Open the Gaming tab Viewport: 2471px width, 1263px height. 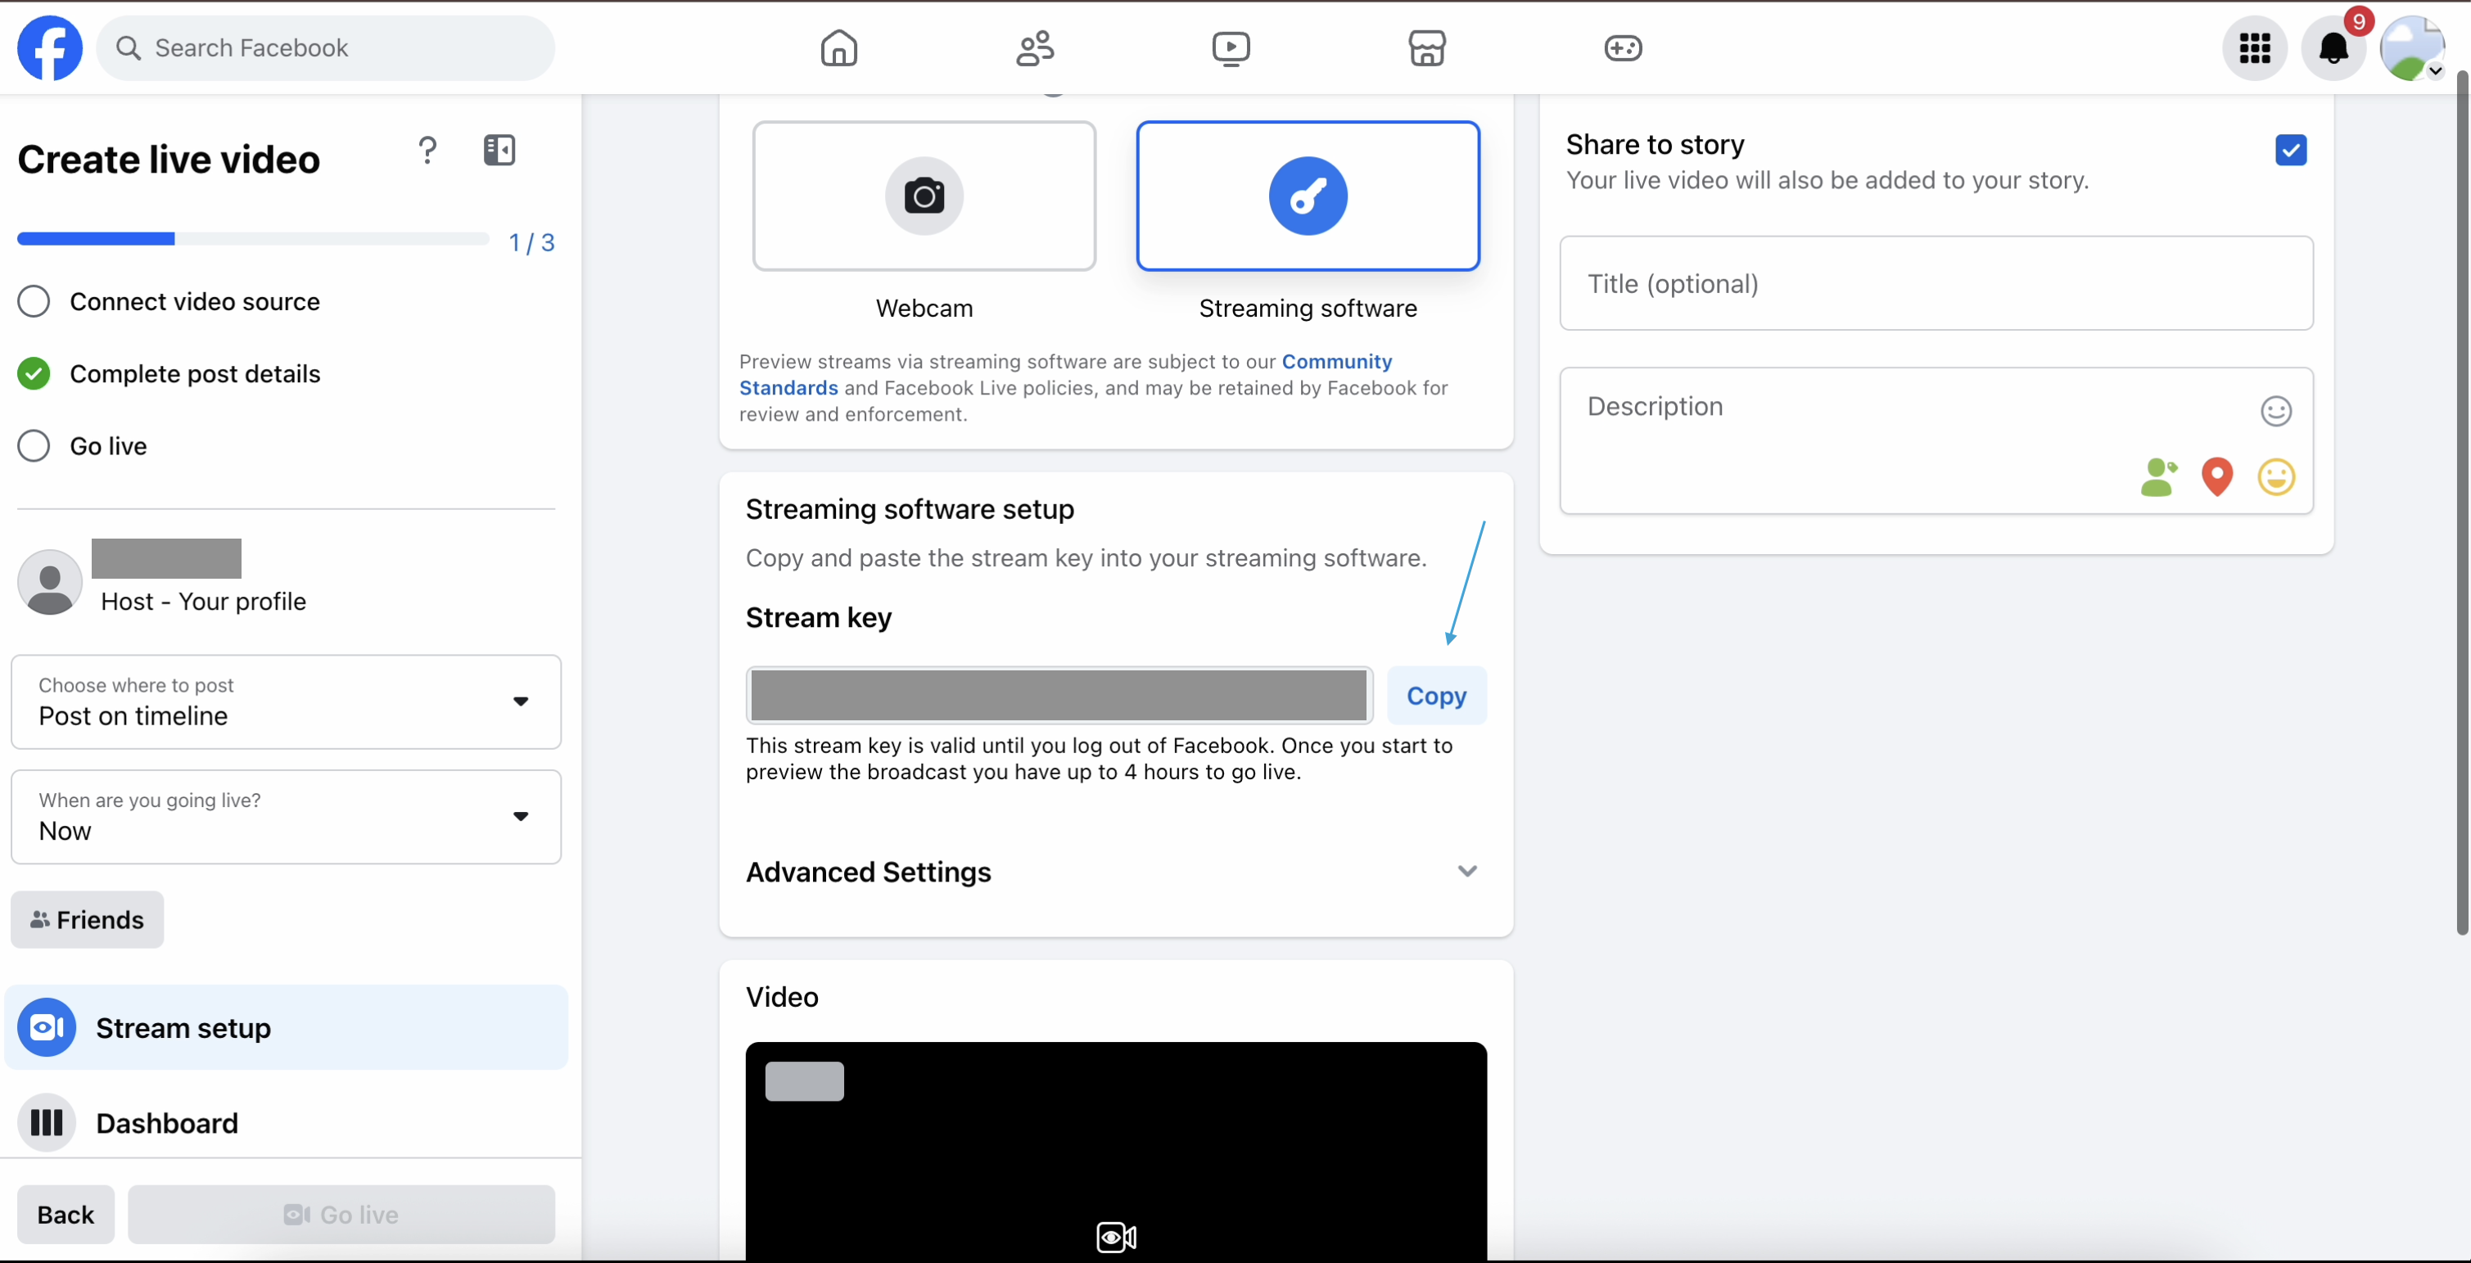pyautogui.click(x=1623, y=48)
